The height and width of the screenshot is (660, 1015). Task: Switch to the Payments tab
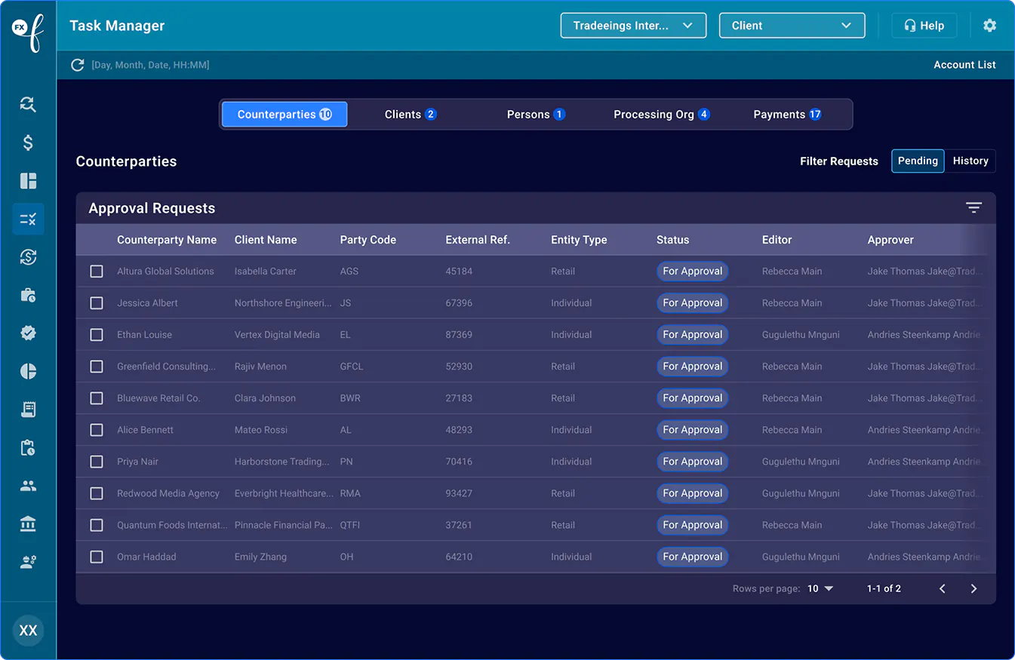click(x=787, y=115)
